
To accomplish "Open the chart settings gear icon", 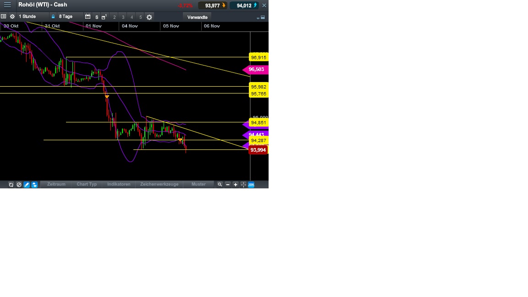I will click(x=12, y=17).
